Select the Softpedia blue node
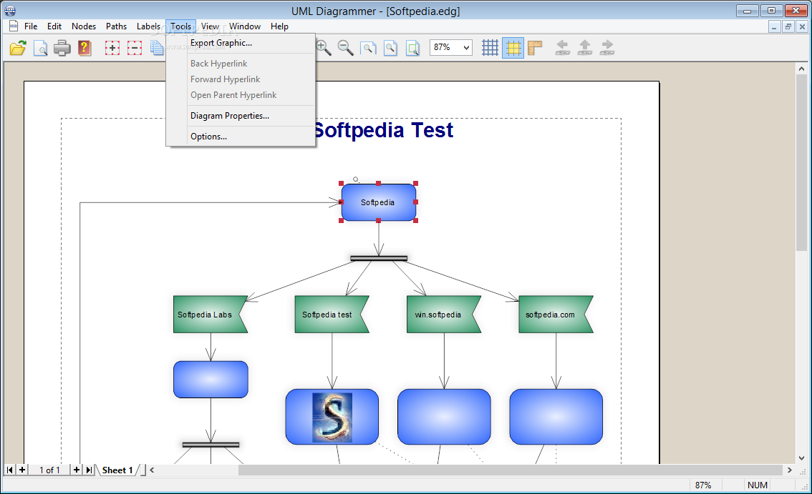 (x=379, y=202)
